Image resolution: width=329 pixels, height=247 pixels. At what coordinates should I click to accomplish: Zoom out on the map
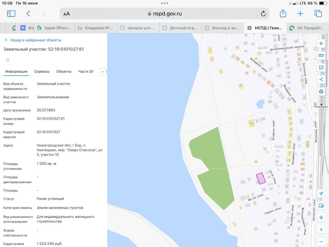[x=321, y=242]
